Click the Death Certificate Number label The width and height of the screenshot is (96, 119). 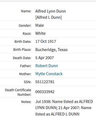18,92
